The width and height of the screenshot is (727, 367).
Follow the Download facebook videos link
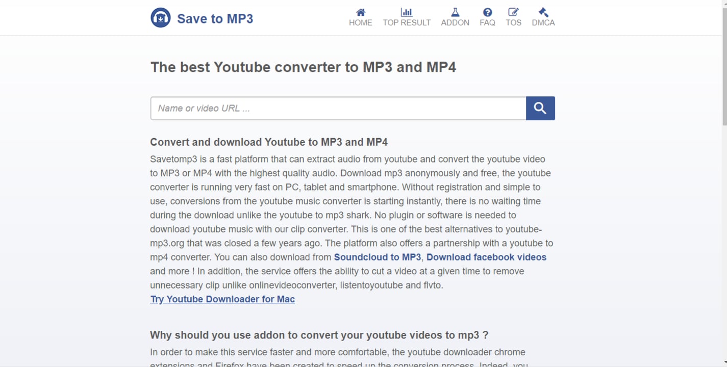click(x=486, y=257)
